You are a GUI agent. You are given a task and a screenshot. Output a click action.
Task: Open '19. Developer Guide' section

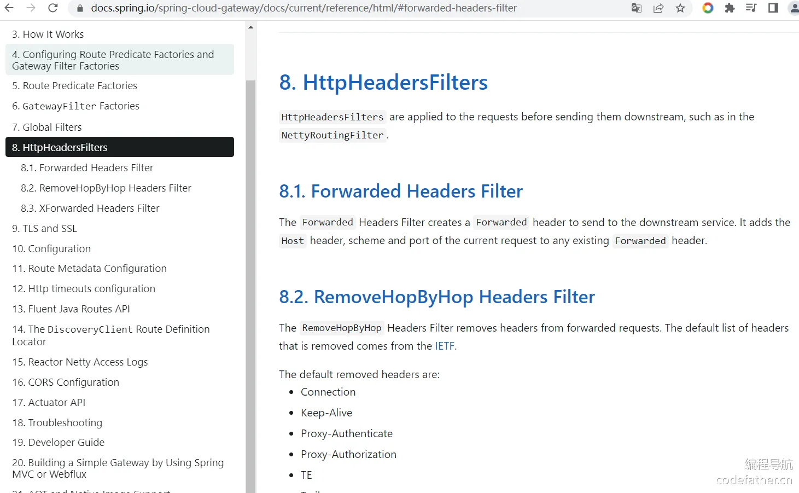pyautogui.click(x=59, y=443)
